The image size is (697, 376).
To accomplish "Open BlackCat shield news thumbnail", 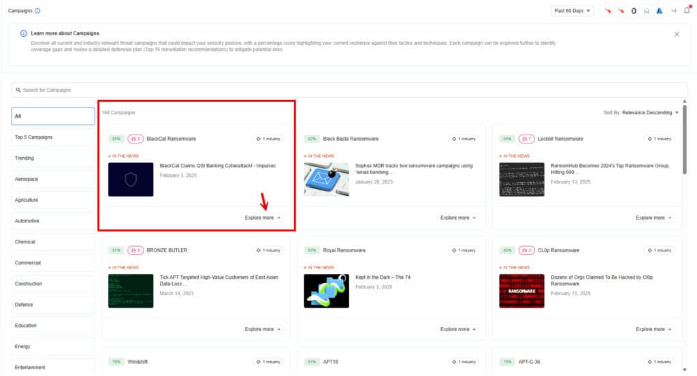I will click(131, 180).
